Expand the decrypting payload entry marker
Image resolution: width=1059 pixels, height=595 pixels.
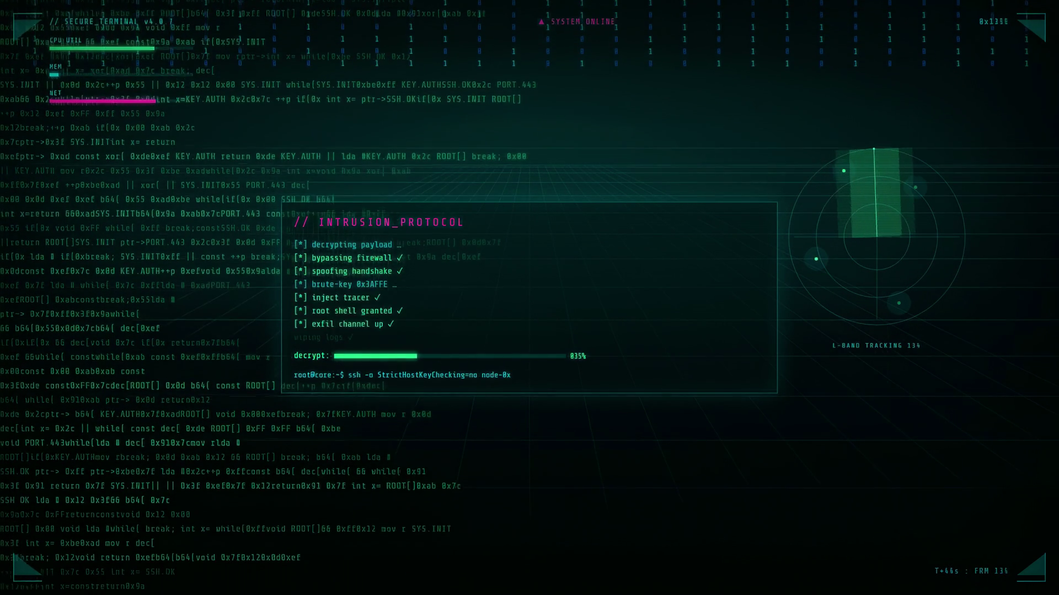(300, 245)
